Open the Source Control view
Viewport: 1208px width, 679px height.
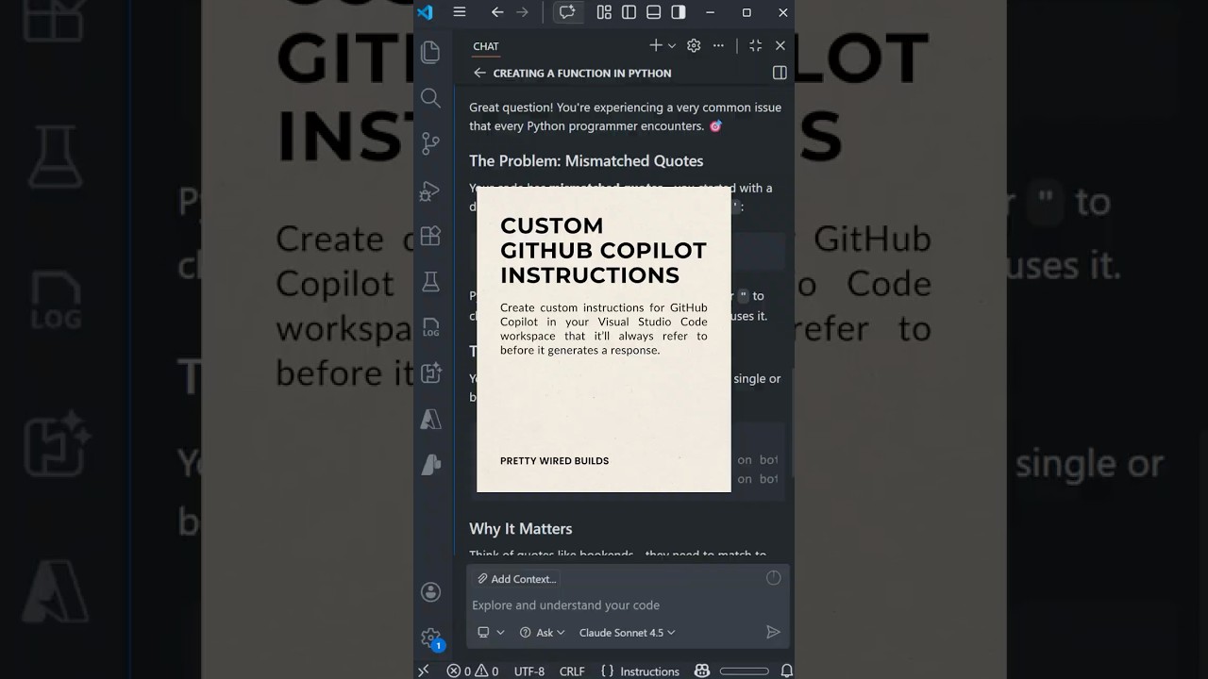coord(430,143)
